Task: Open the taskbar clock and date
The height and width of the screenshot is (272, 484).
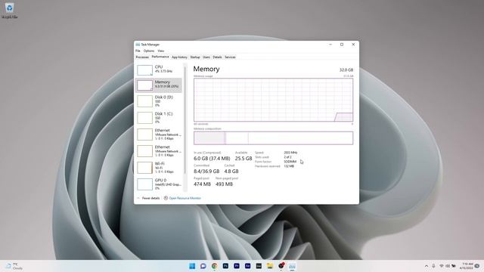Action: [x=467, y=266]
